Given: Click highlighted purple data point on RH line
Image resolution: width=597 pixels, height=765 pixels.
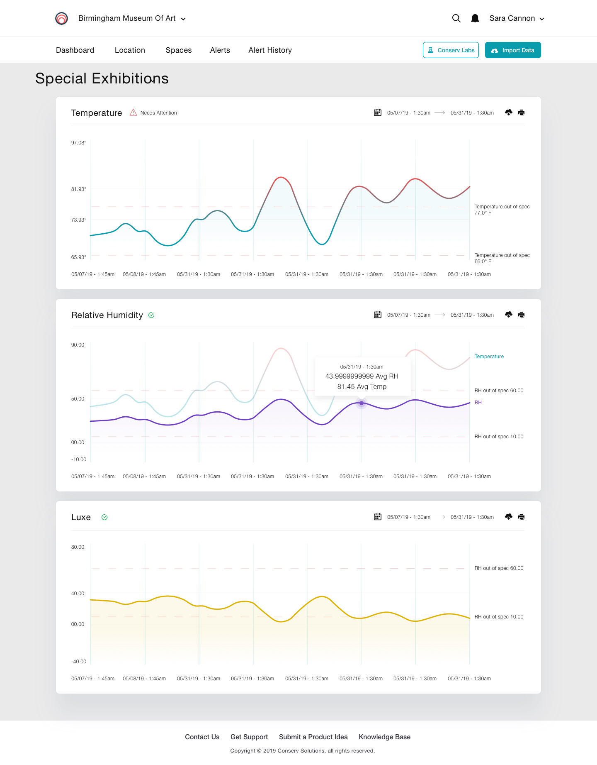Looking at the screenshot, I should (362, 403).
